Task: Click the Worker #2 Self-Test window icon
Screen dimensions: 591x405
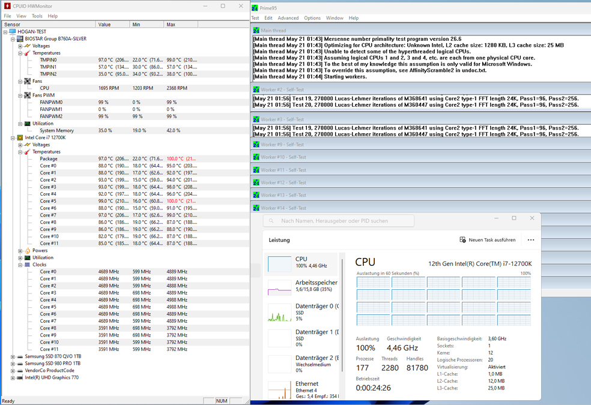Action: tap(256, 89)
